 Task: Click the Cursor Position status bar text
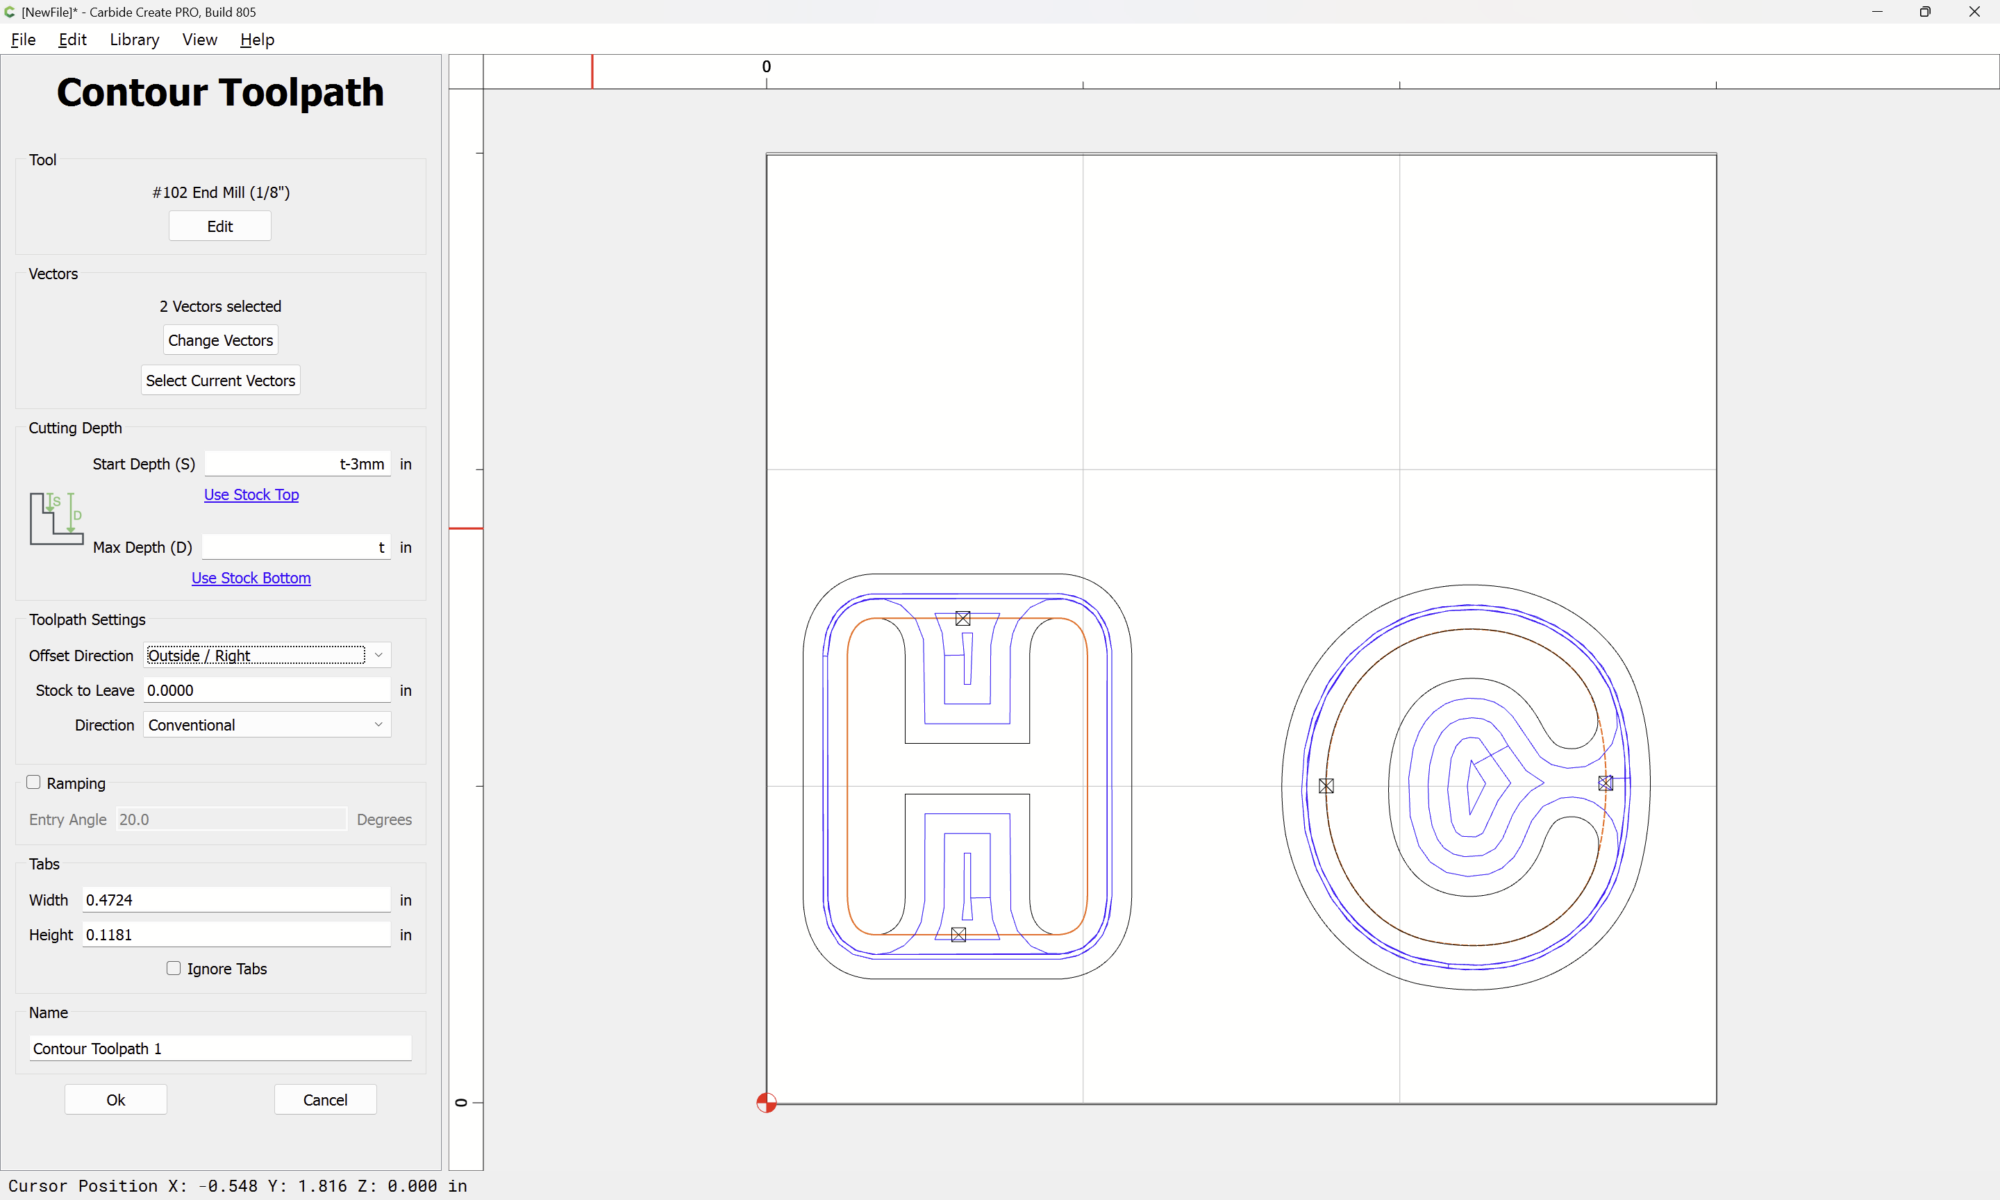click(x=237, y=1185)
